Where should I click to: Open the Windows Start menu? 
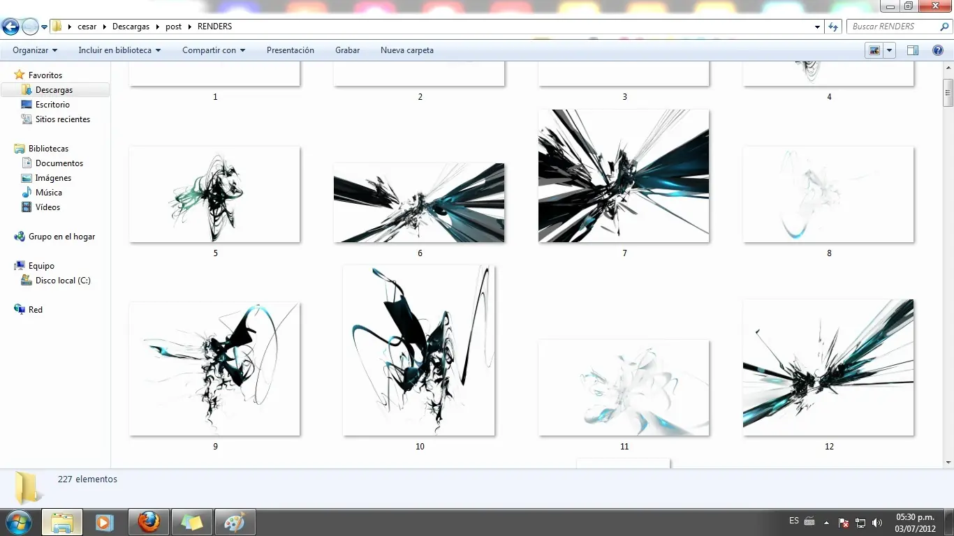coord(19,522)
